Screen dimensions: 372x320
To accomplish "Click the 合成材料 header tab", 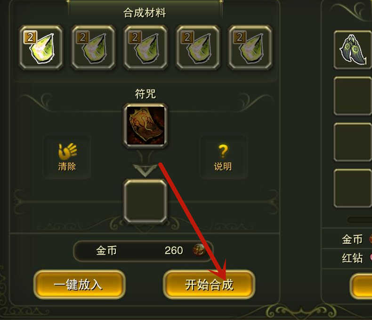I will (145, 12).
